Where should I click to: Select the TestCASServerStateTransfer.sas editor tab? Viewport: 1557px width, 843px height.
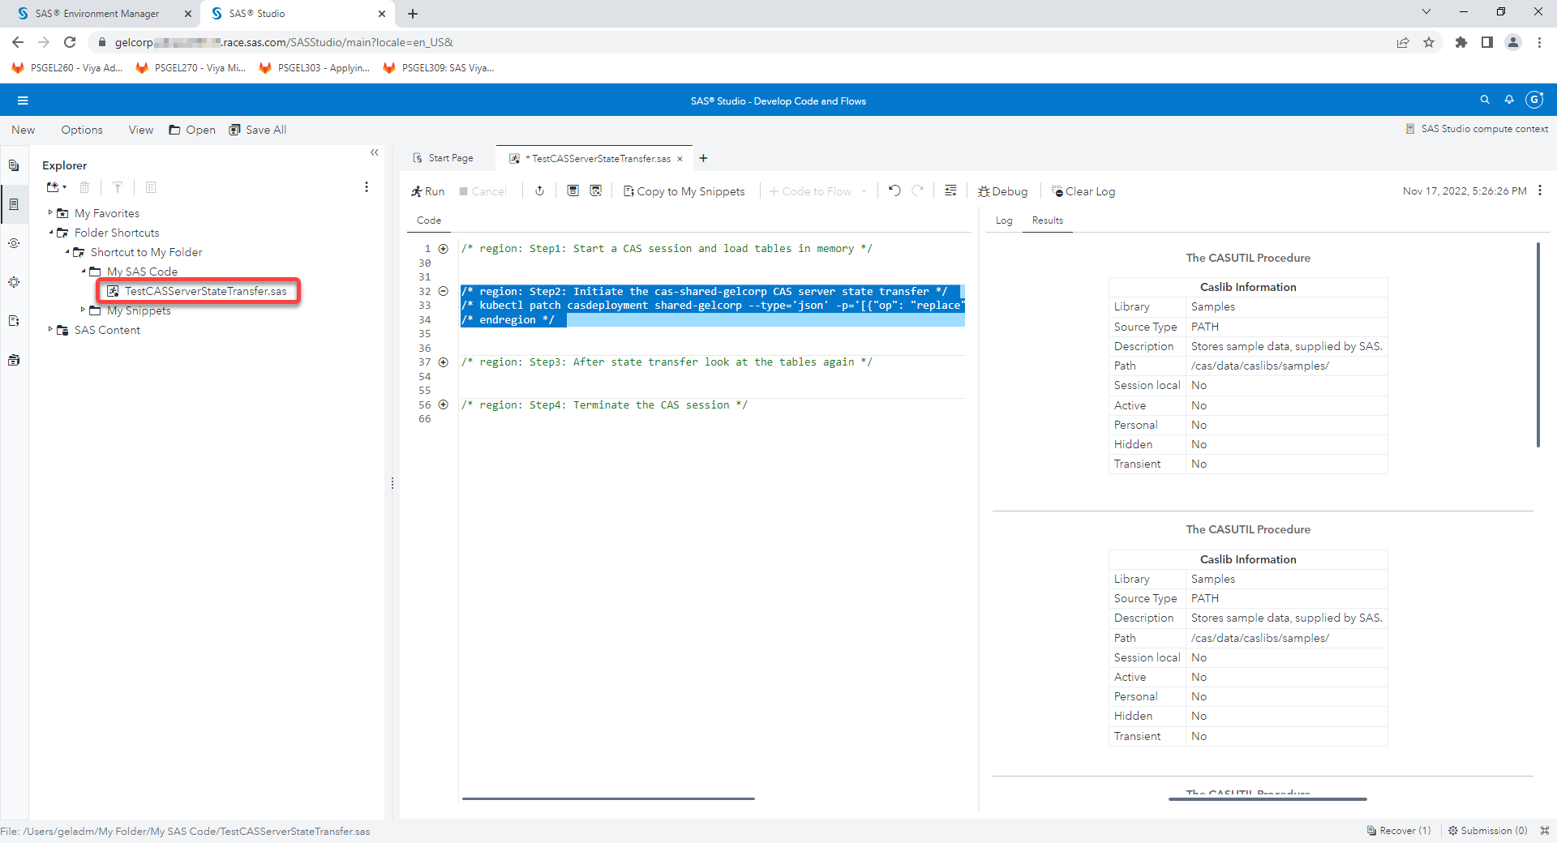click(596, 158)
